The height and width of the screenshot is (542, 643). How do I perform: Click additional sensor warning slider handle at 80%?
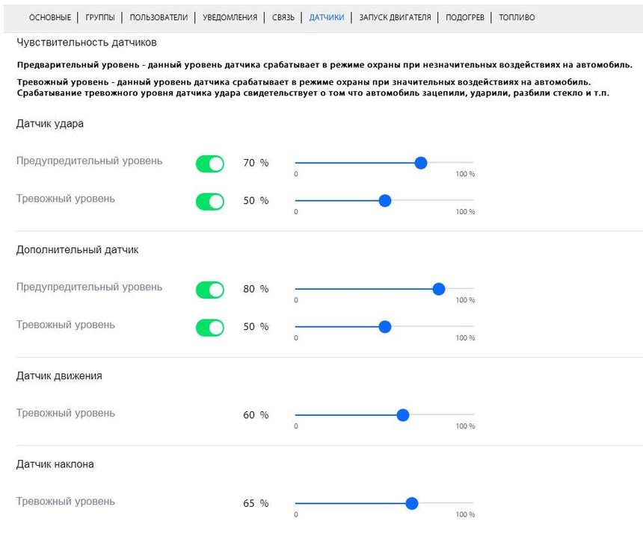click(439, 289)
